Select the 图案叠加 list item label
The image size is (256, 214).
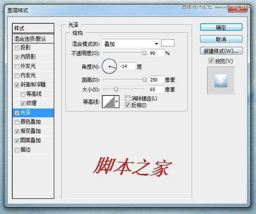pos(31,140)
